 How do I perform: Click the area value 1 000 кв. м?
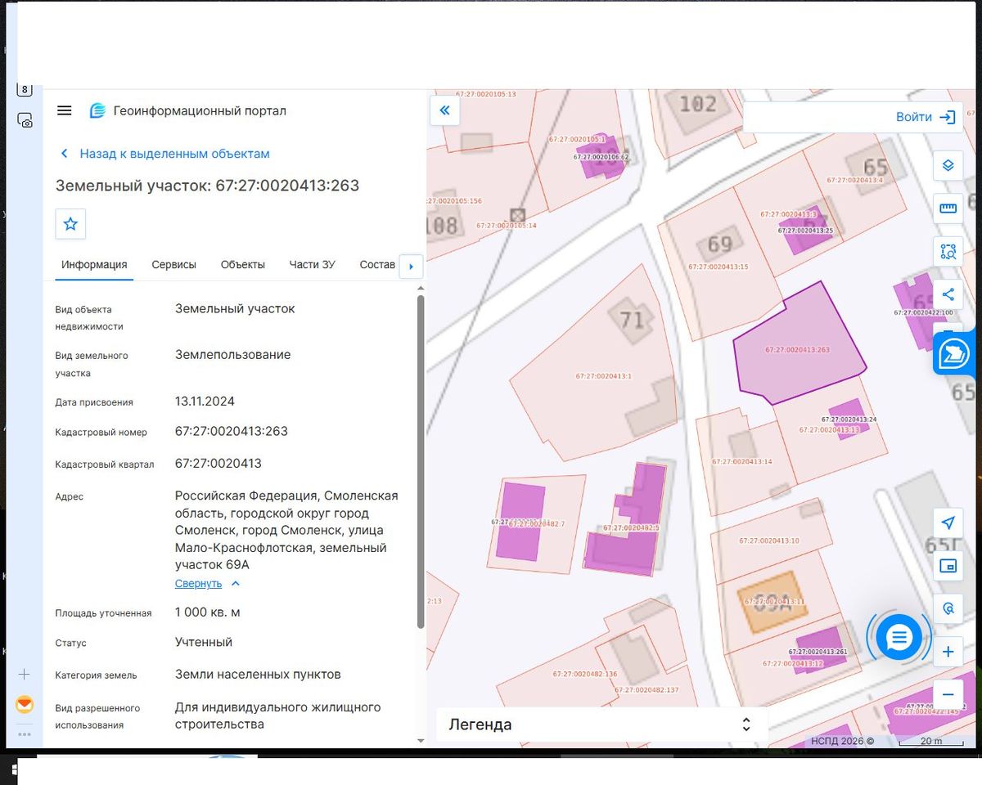(x=208, y=612)
